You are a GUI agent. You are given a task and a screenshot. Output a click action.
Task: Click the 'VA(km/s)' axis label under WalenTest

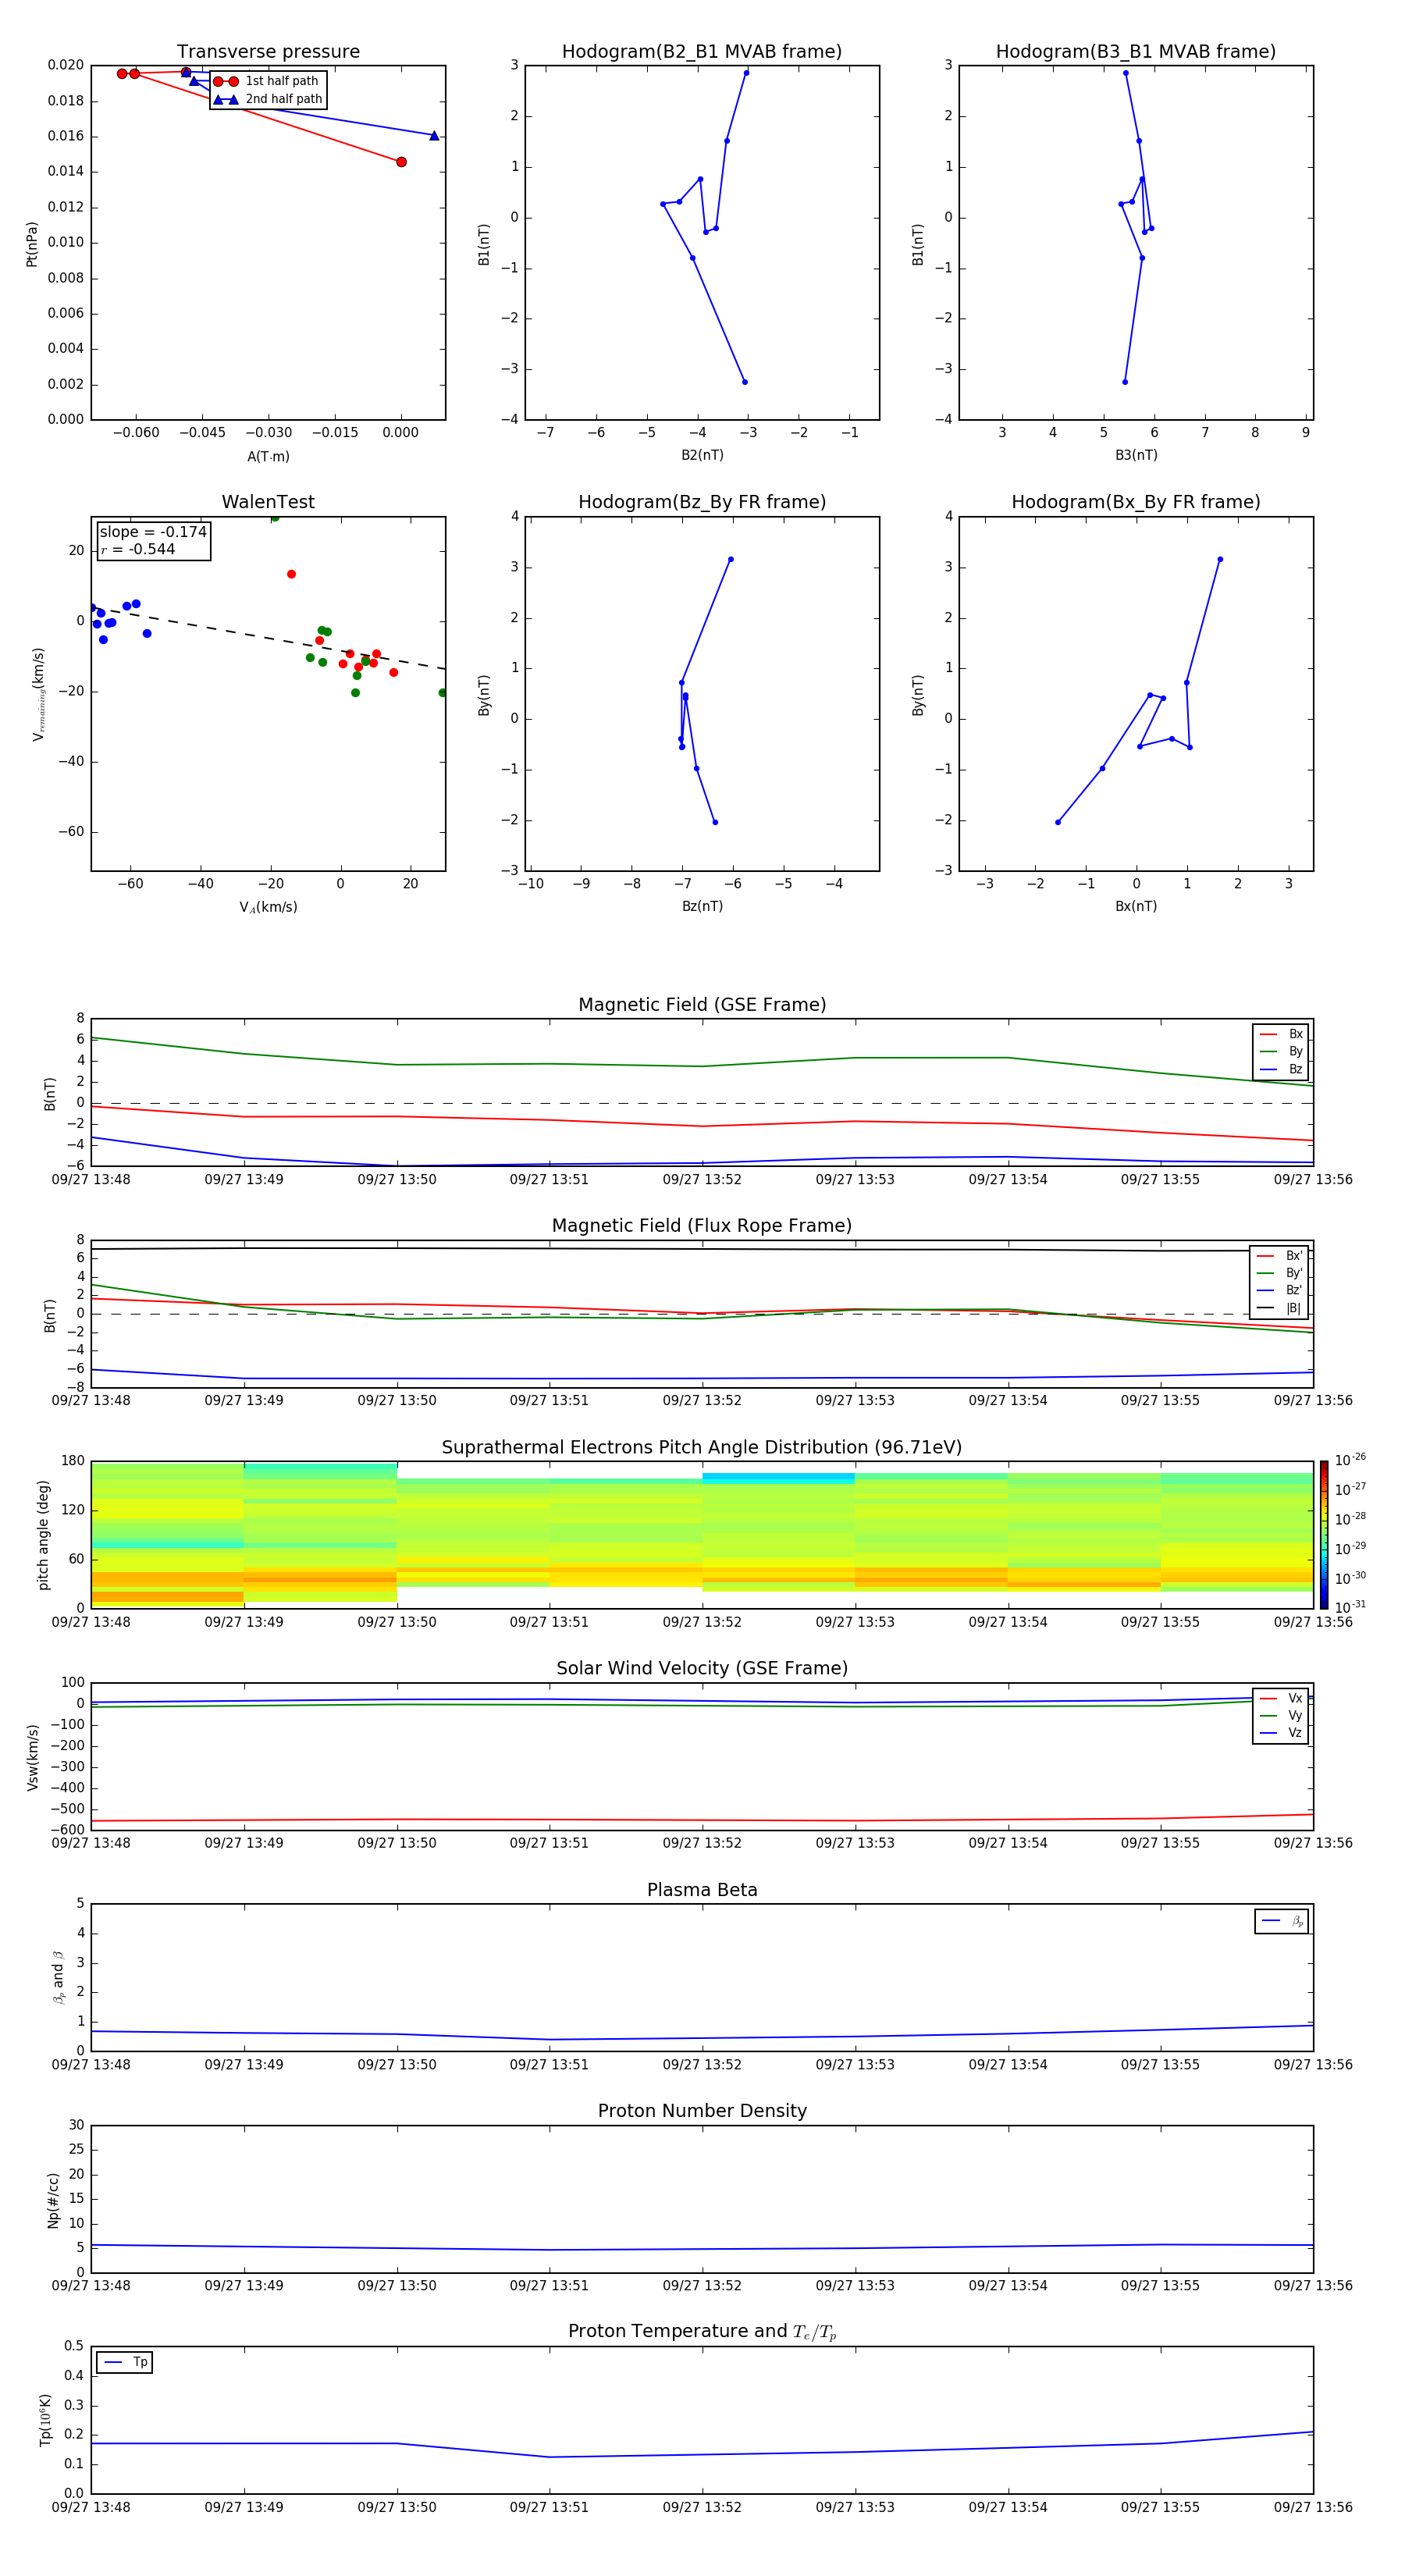268,907
